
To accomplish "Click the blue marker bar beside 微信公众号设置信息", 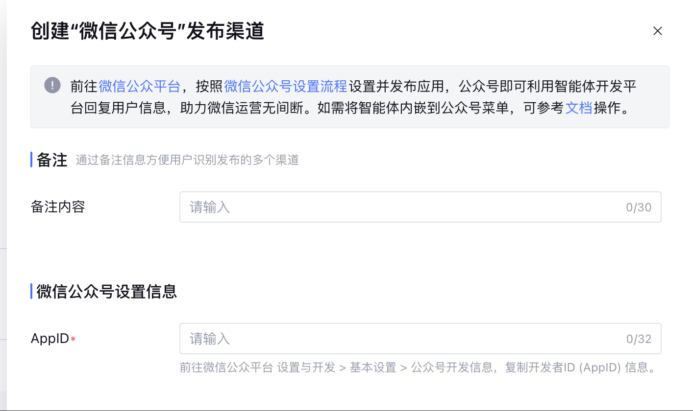I will [31, 292].
